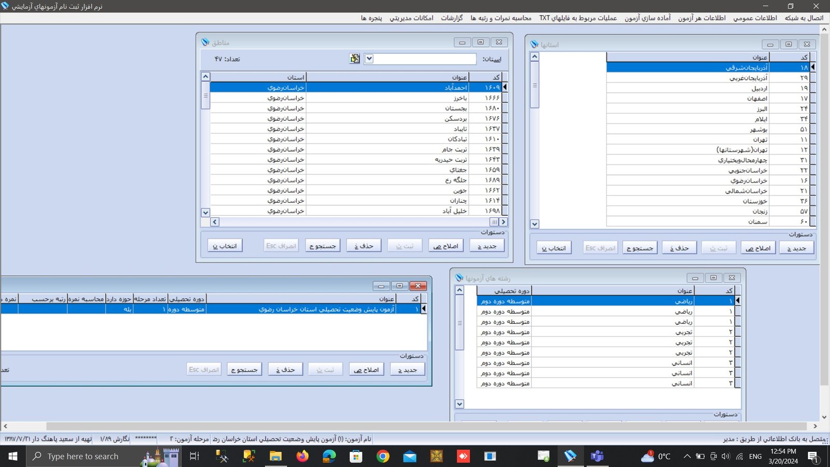Launch Google Chrome from the taskbar

point(383,456)
